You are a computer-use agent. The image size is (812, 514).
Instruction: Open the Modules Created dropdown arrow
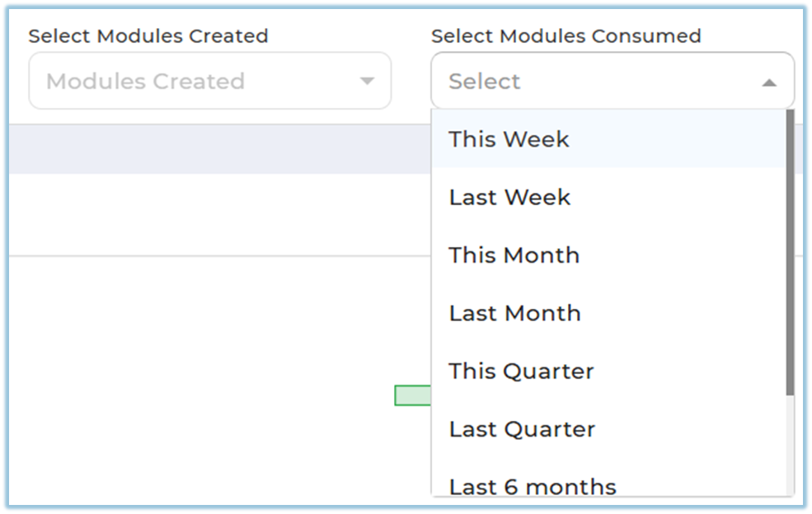pos(367,81)
